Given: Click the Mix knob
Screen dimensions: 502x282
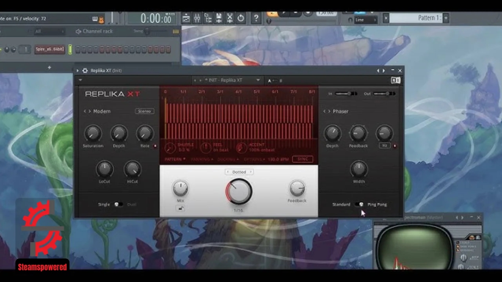Looking at the screenshot, I should point(180,188).
